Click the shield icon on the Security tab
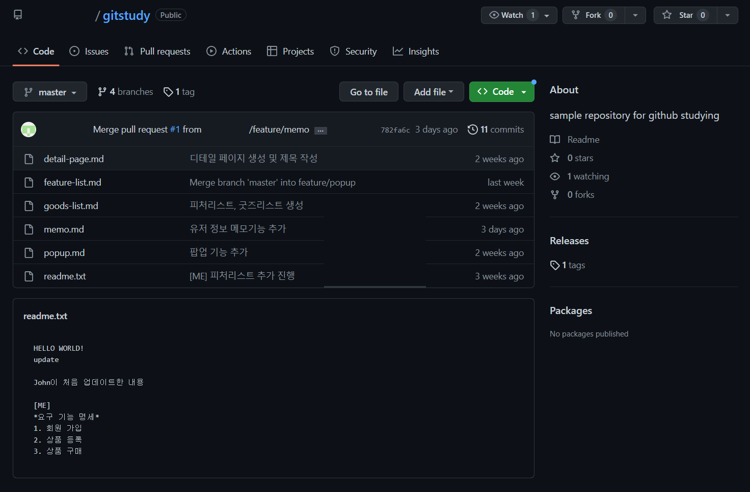Viewport: 750px width, 492px height. click(334, 51)
